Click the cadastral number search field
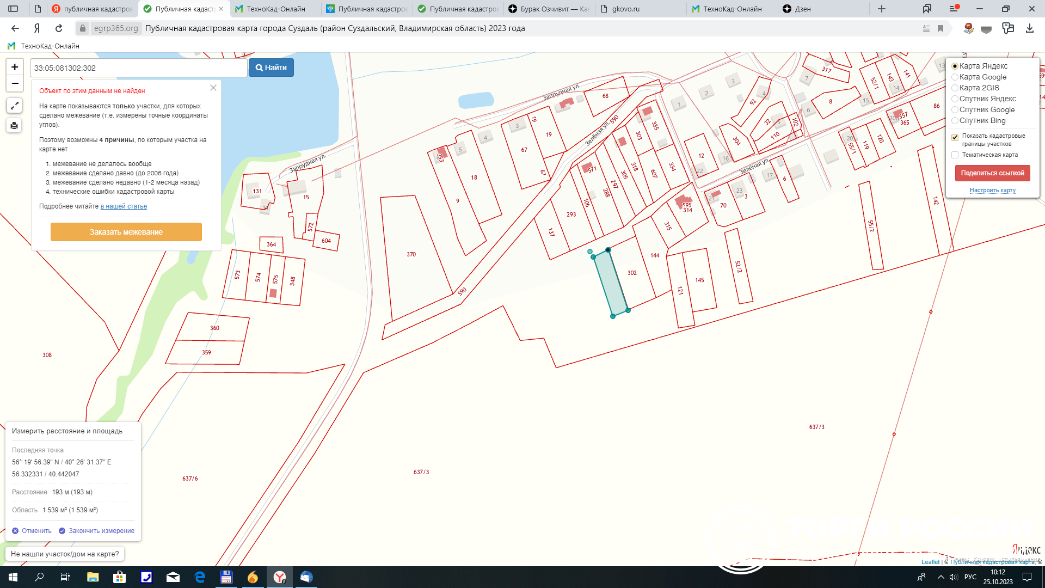The image size is (1045, 588). coord(139,68)
